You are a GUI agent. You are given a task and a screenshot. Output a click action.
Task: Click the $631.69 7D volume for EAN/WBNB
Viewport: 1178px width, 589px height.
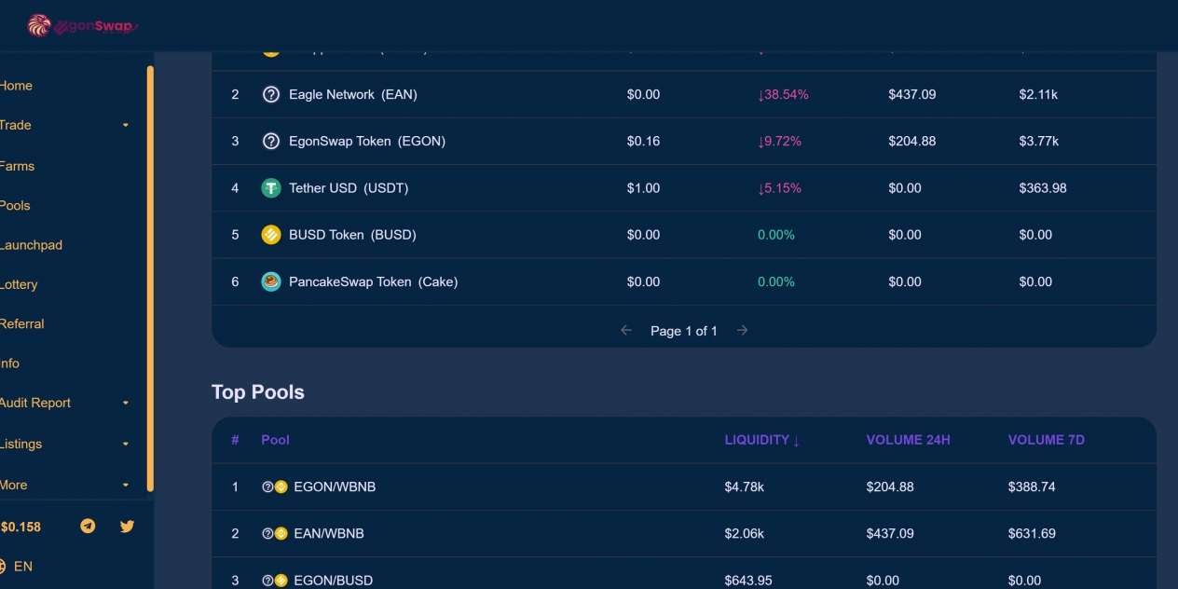1032,533
